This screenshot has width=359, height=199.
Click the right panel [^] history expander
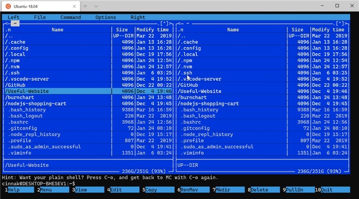pos(340,23)
